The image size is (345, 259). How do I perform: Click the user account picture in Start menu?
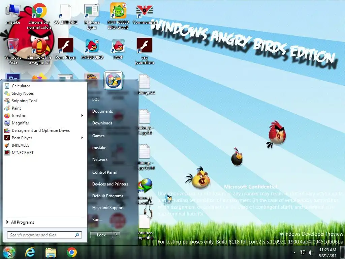(113, 80)
